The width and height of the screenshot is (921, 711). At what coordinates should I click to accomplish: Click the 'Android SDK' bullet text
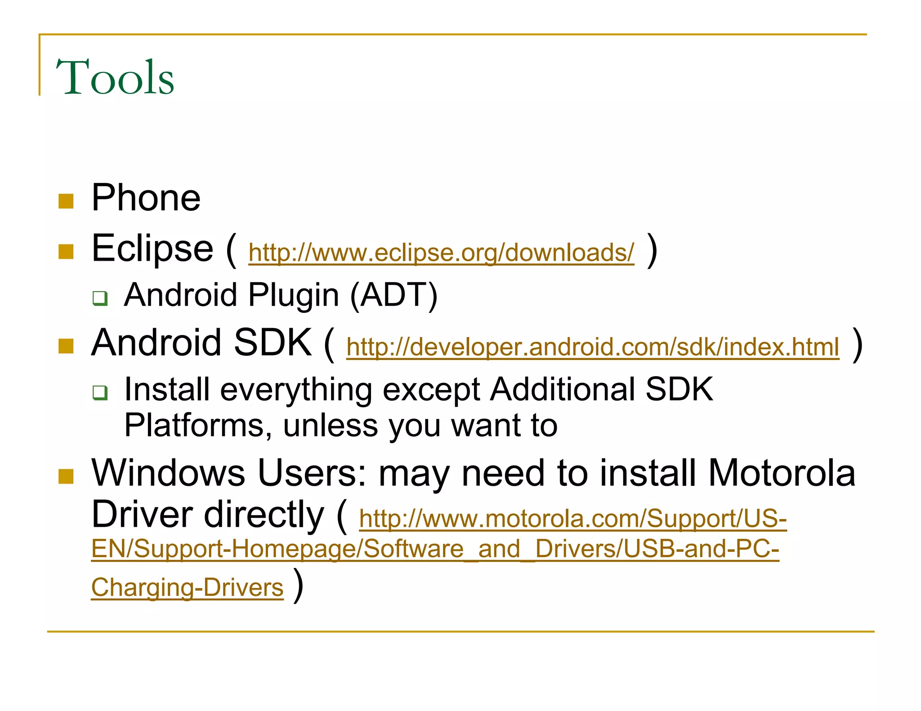click(201, 342)
